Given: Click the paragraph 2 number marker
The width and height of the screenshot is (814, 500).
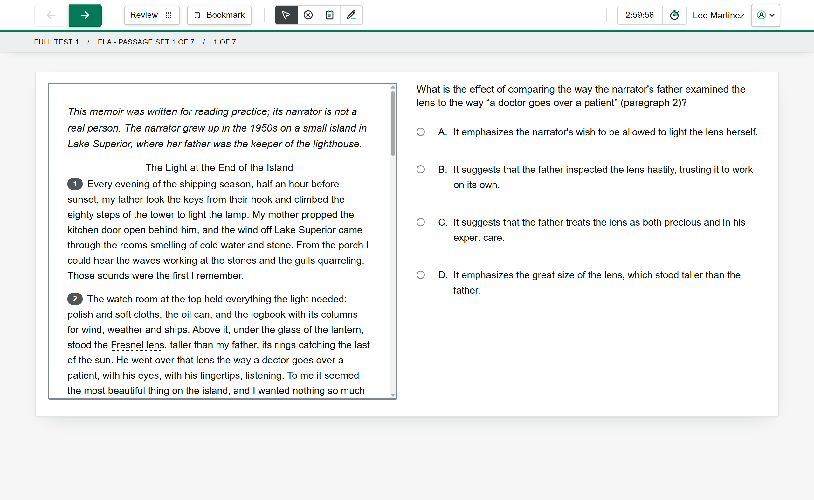Looking at the screenshot, I should click(x=75, y=299).
